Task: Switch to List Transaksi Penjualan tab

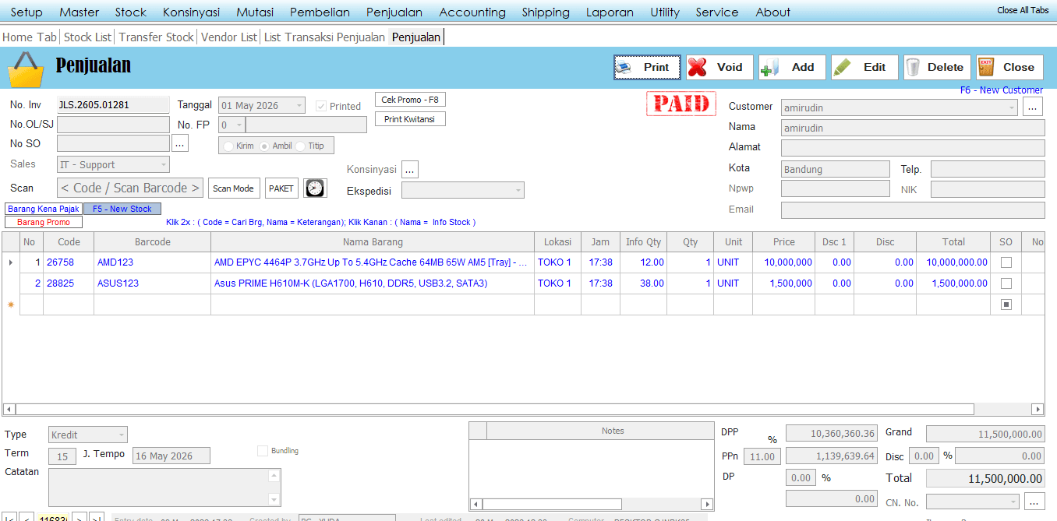Action: coord(324,37)
